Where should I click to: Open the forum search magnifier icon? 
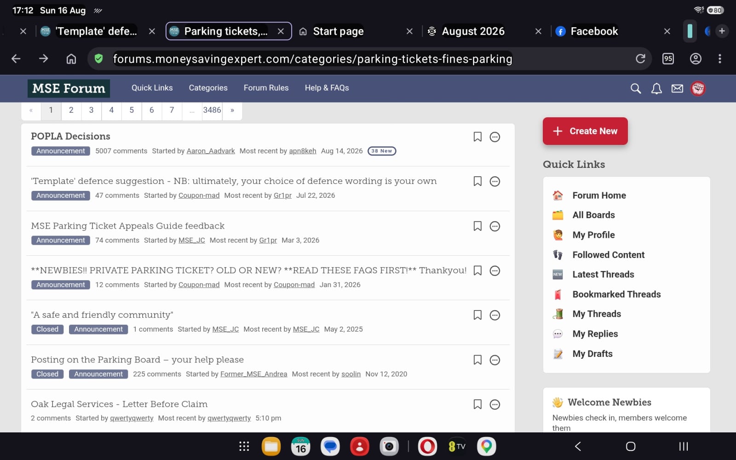click(x=635, y=88)
